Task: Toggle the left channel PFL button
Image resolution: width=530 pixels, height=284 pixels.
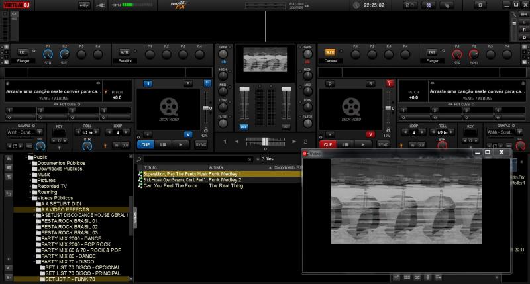Action: click(244, 126)
